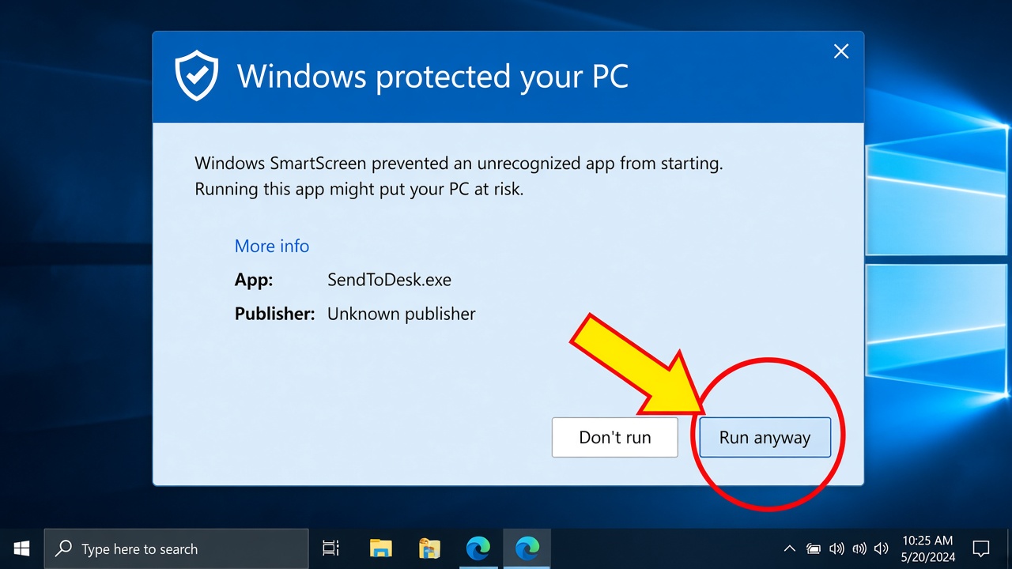Open the clock showing 10:25 AM
This screenshot has width=1012, height=569.
(x=928, y=548)
